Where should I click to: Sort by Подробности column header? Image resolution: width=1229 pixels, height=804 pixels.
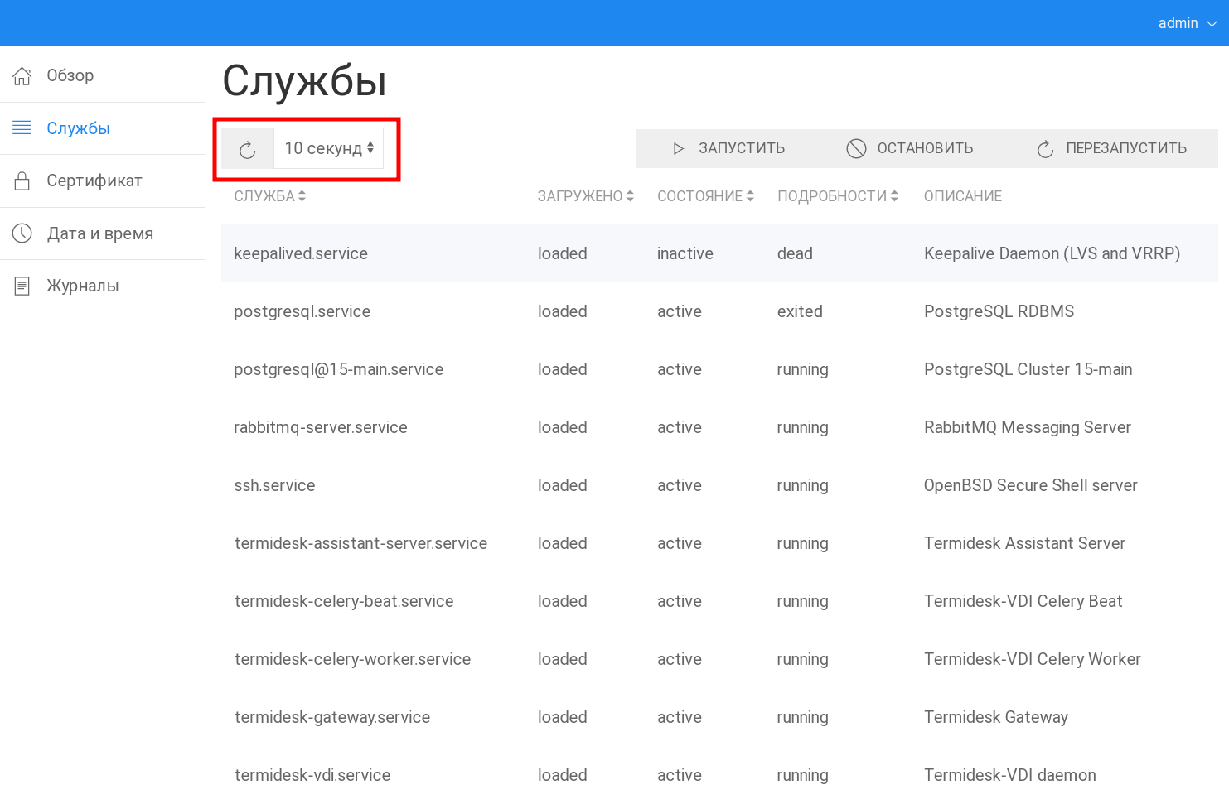point(837,196)
